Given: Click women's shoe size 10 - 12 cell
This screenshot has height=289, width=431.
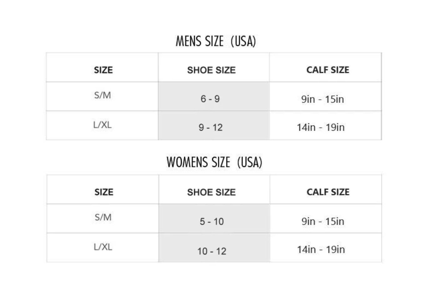Looking at the screenshot, I should (212, 251).
